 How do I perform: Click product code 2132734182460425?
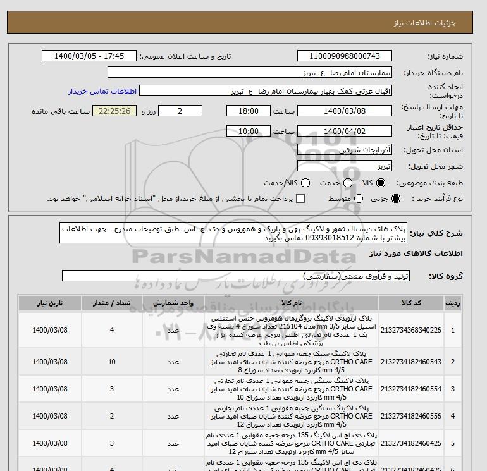pos(411,443)
